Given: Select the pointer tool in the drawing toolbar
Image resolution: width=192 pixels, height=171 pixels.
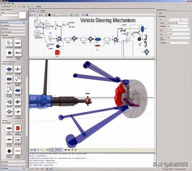Looking at the screenshot, I should [30, 15].
